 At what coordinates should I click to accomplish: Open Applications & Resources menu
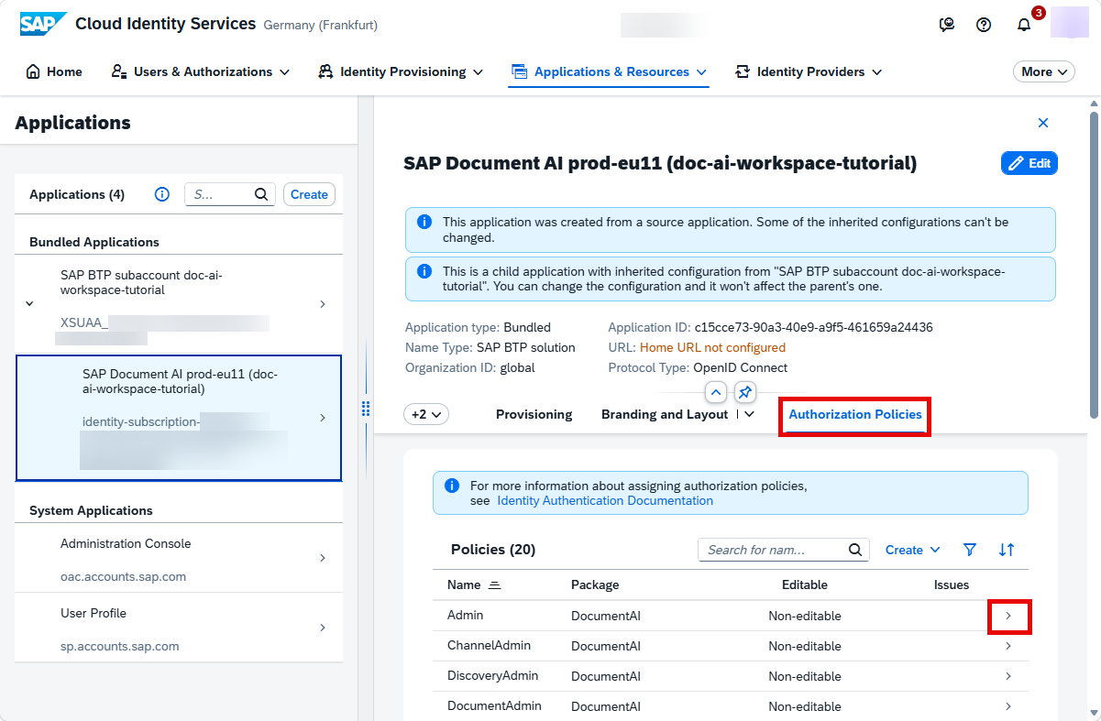pyautogui.click(x=609, y=71)
